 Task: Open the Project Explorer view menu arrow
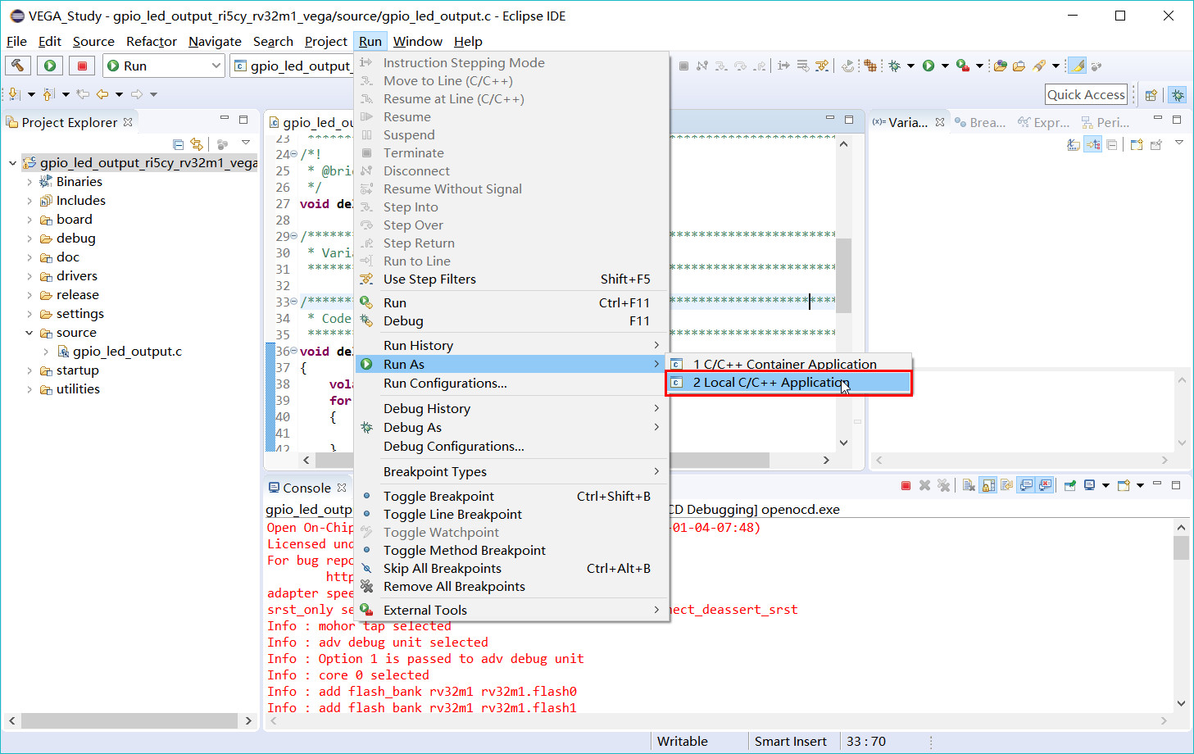pyautogui.click(x=246, y=143)
